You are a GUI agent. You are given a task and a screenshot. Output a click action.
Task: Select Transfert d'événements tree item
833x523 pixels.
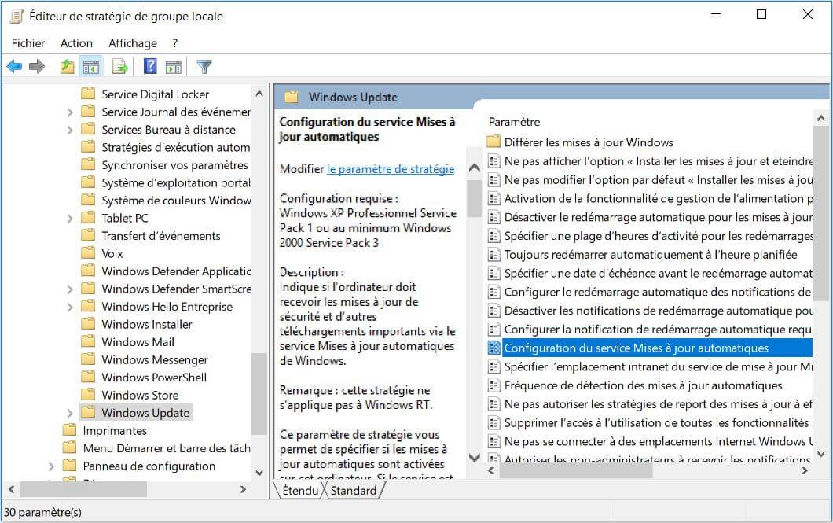[161, 235]
